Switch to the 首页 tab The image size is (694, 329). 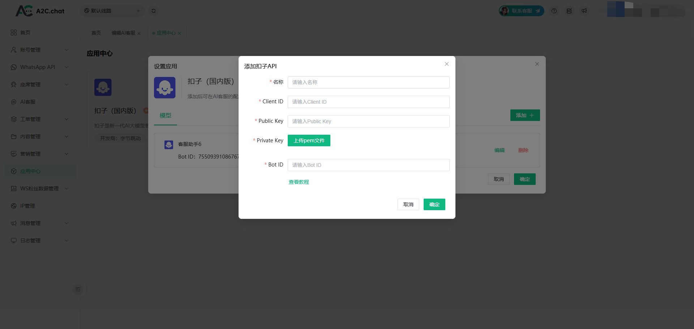96,33
